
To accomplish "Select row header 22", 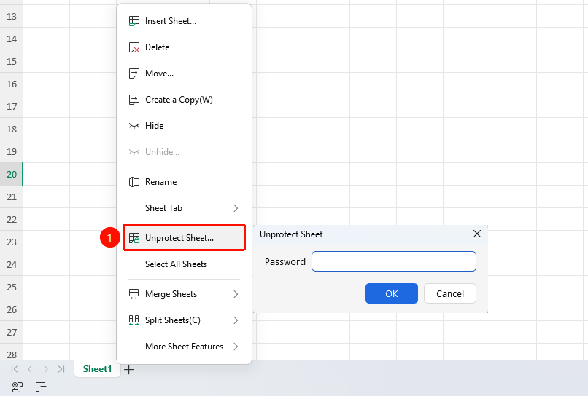I will [12, 219].
